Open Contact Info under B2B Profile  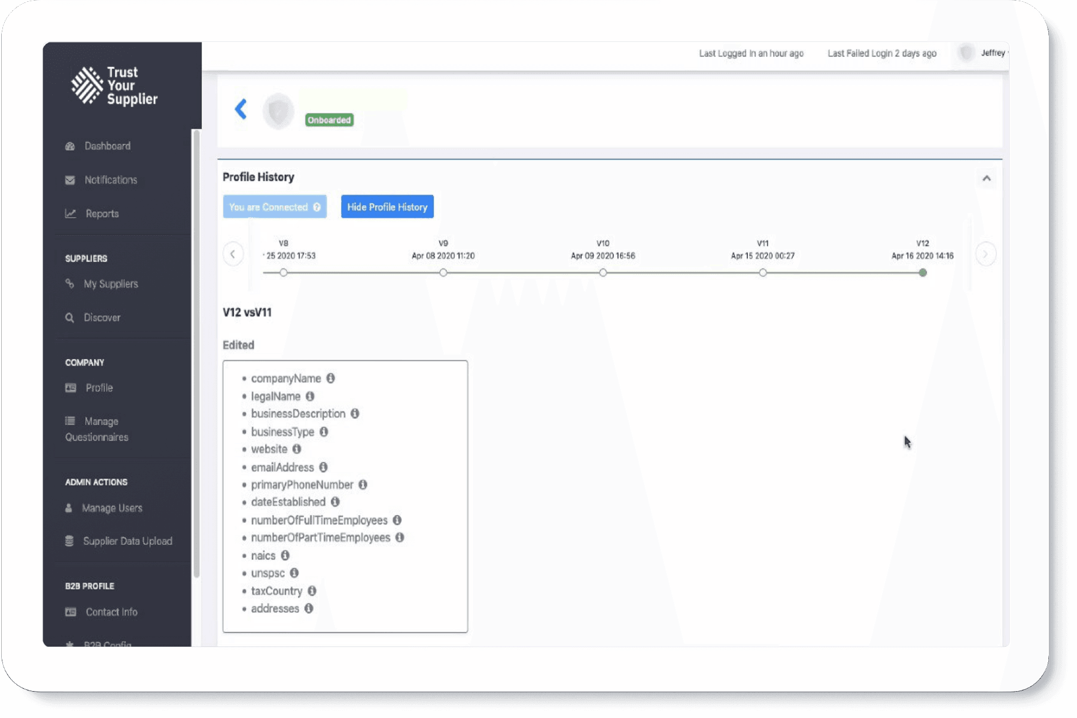pos(102,612)
